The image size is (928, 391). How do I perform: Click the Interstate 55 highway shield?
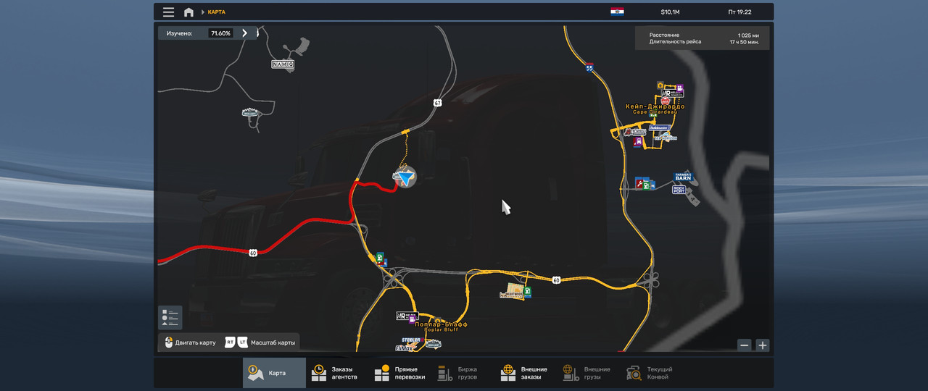pyautogui.click(x=589, y=67)
